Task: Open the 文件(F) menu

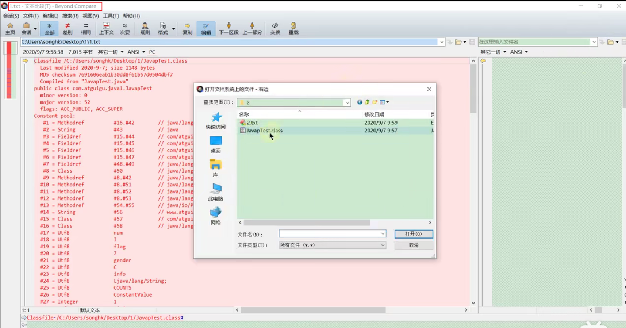Action: tap(31, 16)
